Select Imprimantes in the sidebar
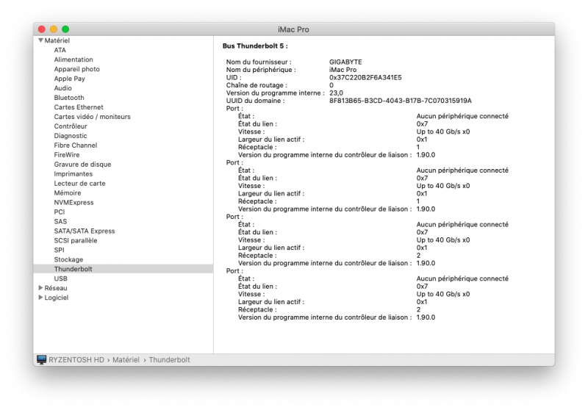This screenshot has height=410, width=588. [x=73, y=174]
